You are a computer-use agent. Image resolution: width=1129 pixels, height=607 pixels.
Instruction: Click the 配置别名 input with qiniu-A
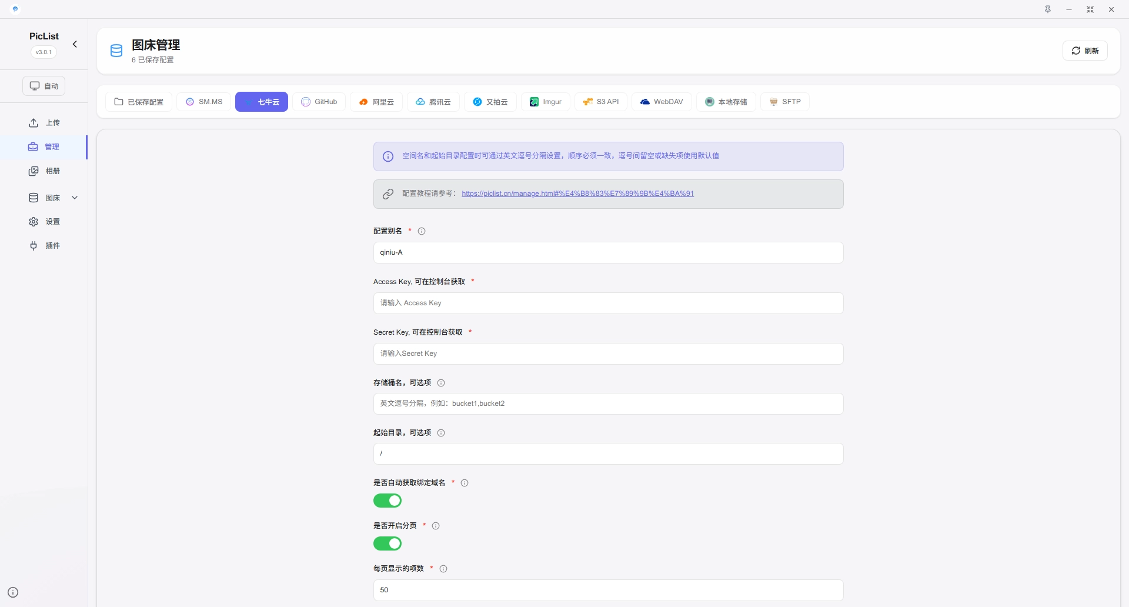[x=609, y=252]
